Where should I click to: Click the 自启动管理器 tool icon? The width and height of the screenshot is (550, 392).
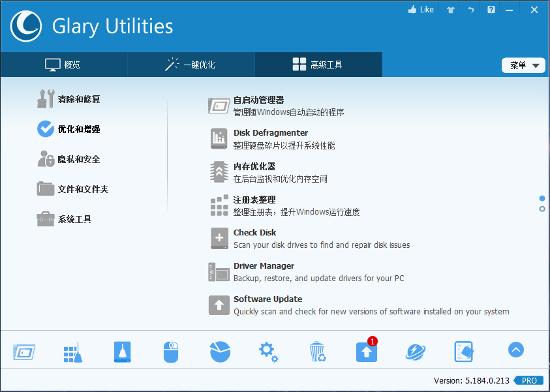219,106
